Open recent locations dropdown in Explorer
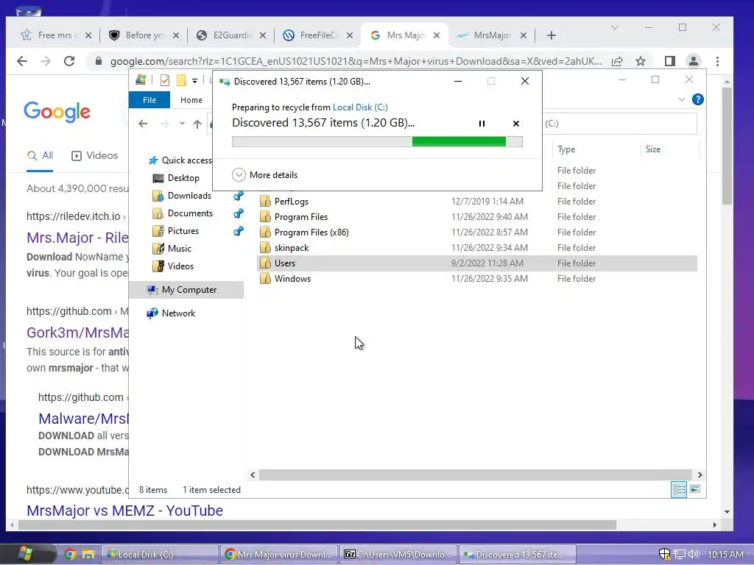The height and width of the screenshot is (565, 754). [183, 124]
